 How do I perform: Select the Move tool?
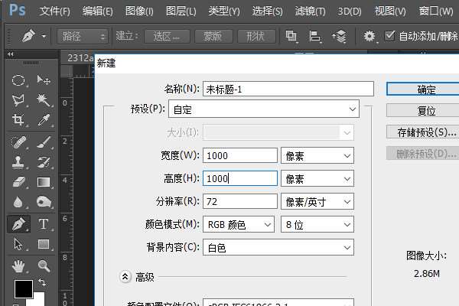point(44,80)
